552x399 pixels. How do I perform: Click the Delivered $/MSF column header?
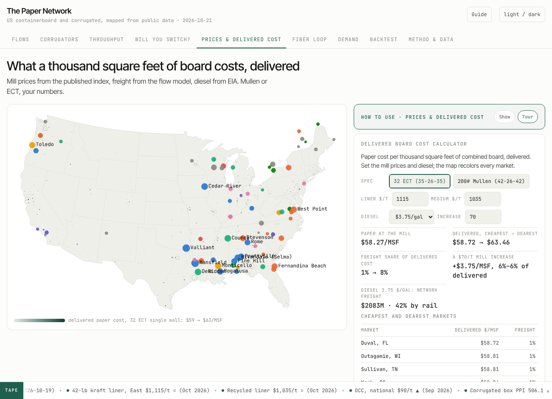point(476,330)
